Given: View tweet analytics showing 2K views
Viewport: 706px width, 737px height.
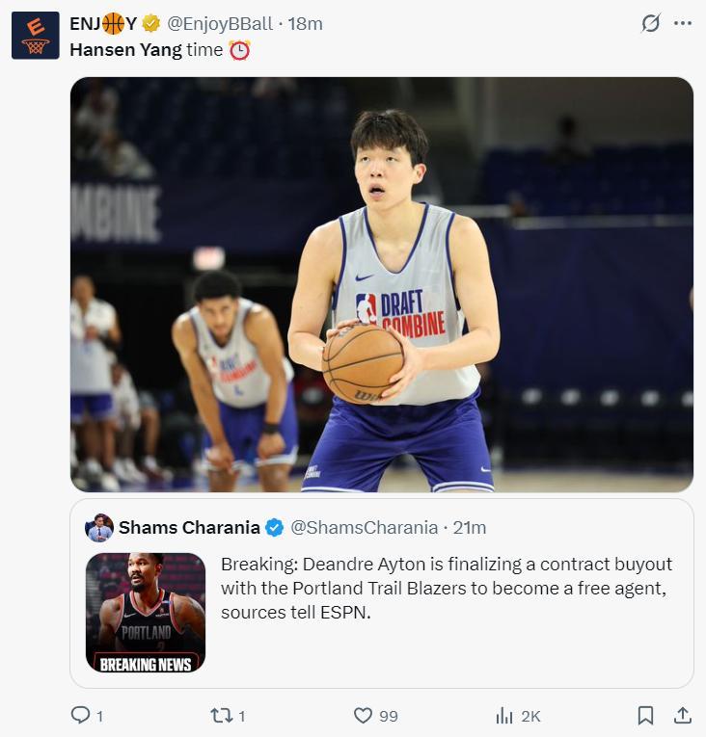Looking at the screenshot, I should tap(505, 715).
